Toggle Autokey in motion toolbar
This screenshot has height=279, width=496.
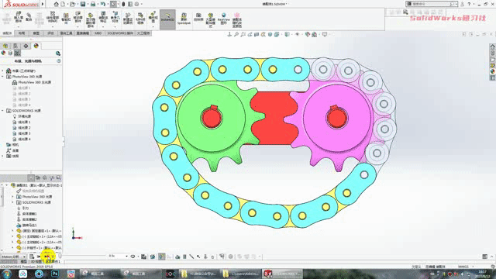[162, 257]
